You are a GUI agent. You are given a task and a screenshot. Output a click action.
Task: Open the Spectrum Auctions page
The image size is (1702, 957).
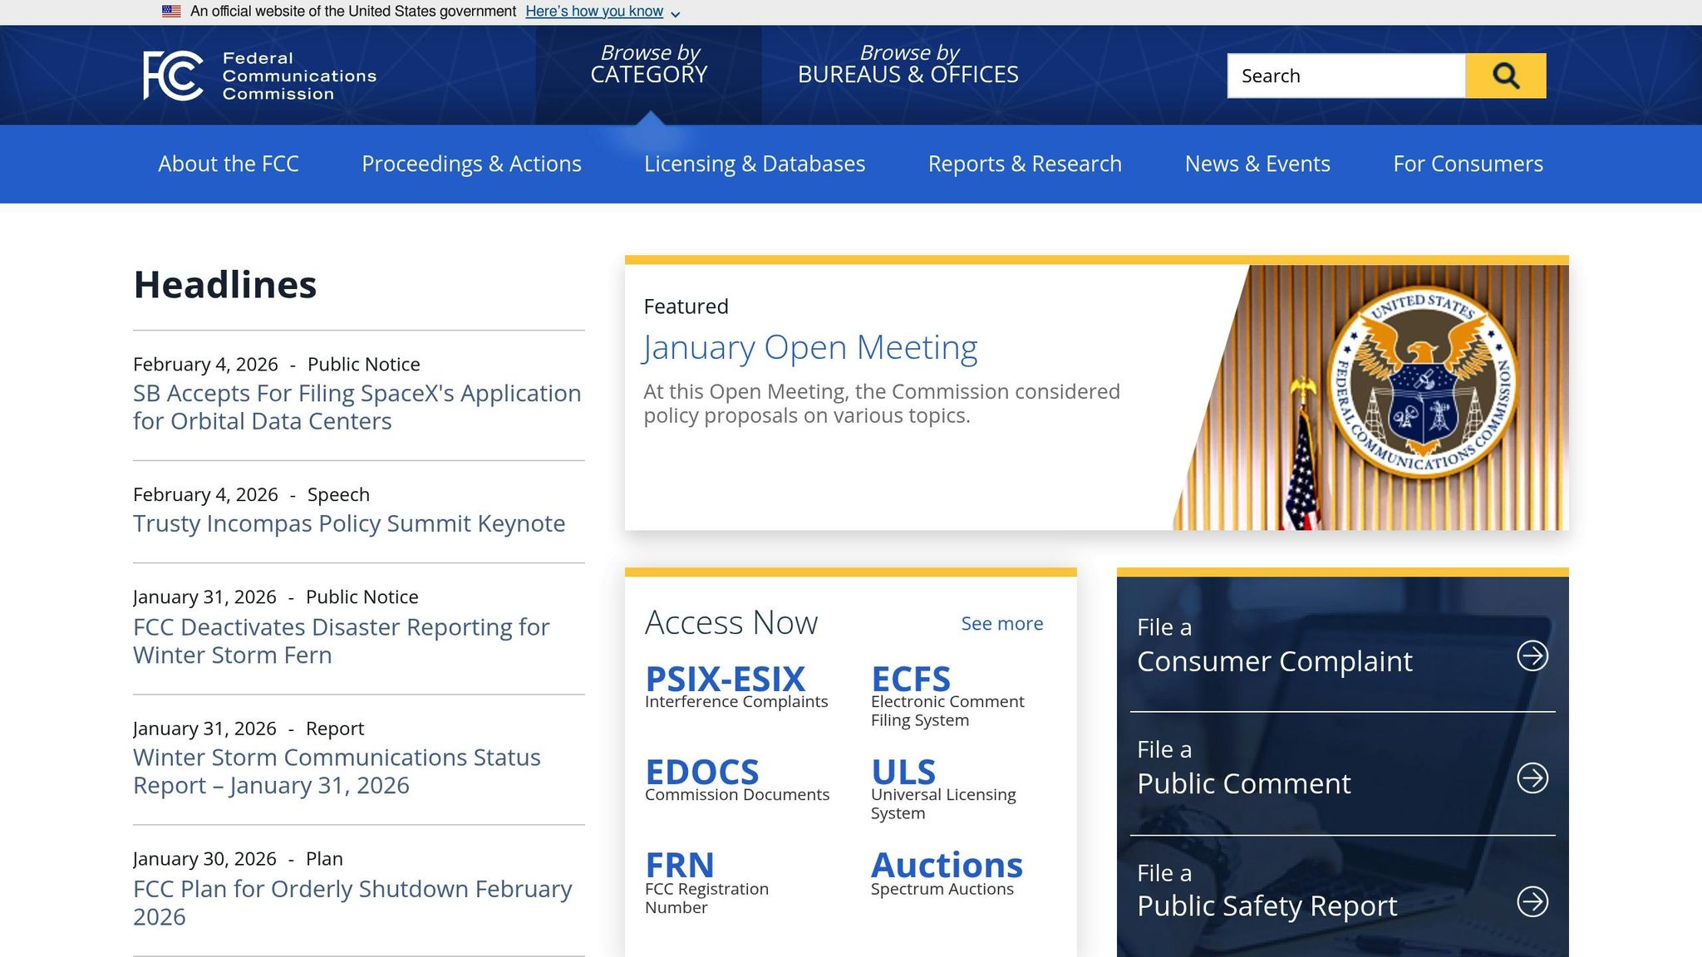coord(947,865)
